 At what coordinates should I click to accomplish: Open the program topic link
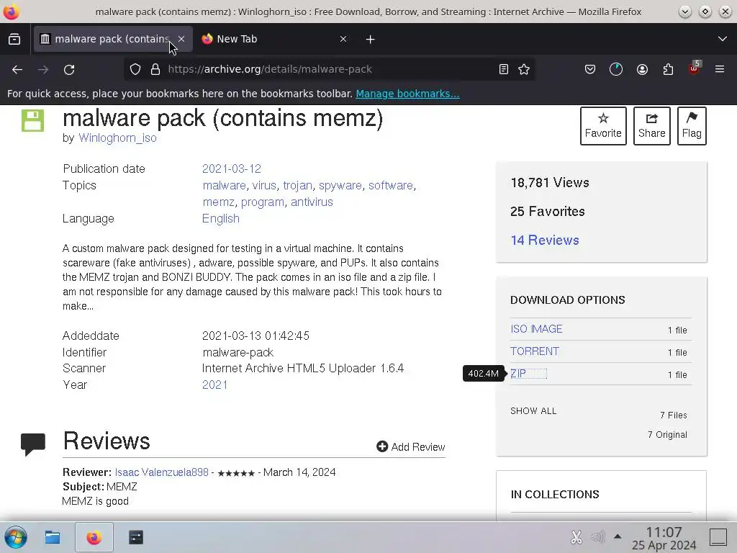[x=262, y=202]
